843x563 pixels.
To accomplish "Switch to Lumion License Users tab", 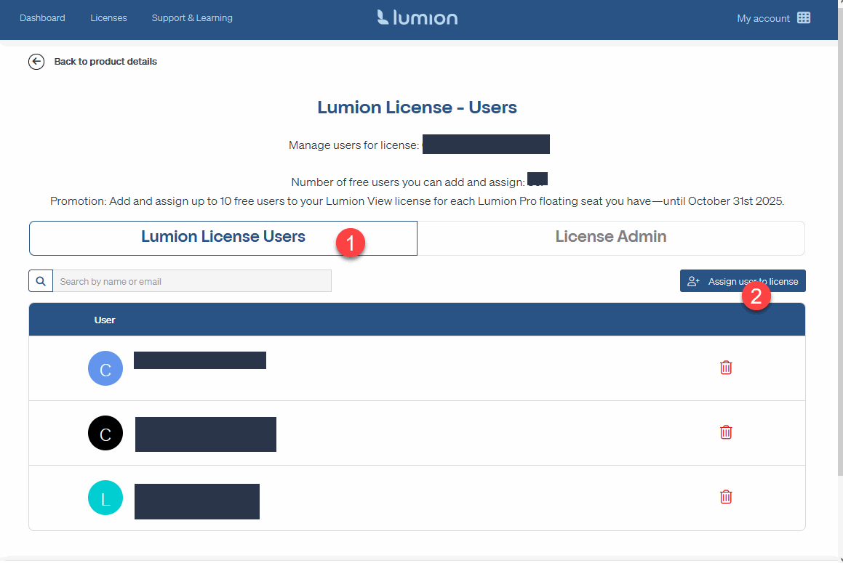I will [x=223, y=238].
